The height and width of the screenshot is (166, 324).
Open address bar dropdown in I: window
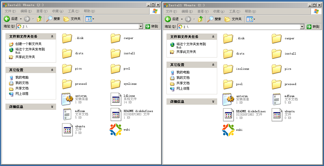pos(302,26)
